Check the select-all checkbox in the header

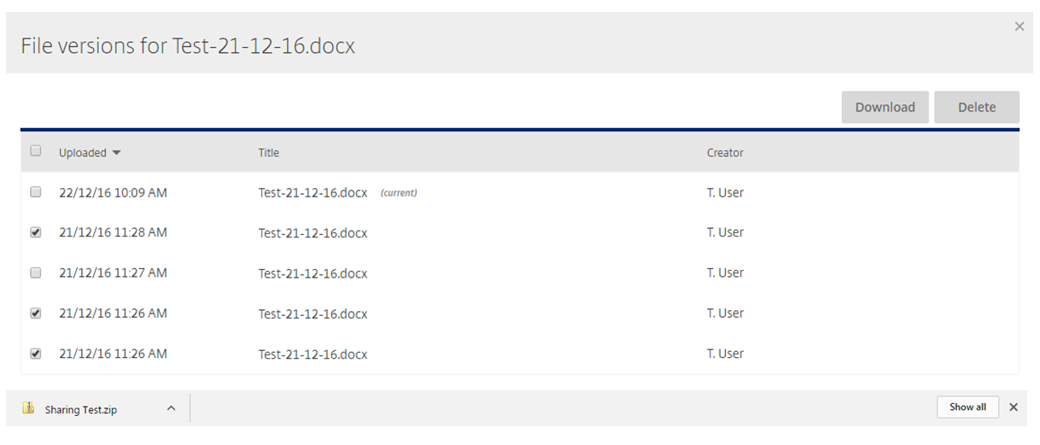pos(36,151)
